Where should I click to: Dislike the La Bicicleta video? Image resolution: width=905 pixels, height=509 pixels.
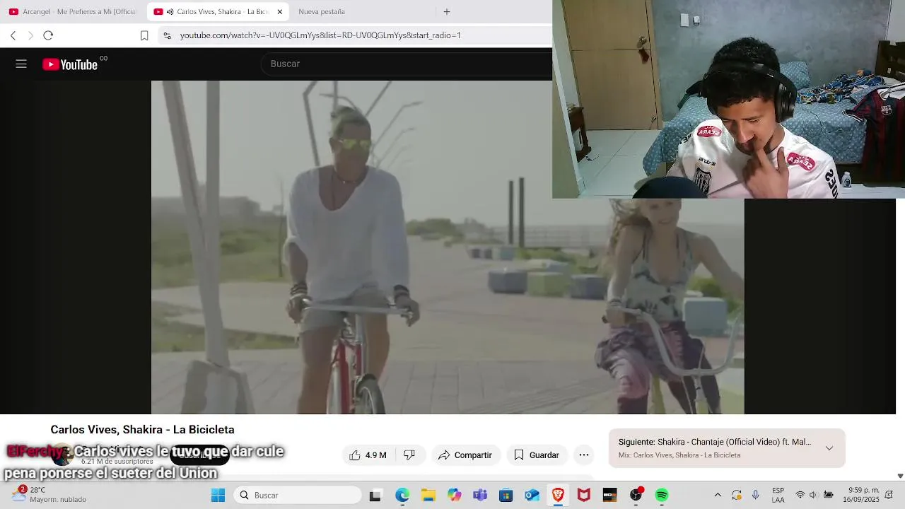coord(409,455)
